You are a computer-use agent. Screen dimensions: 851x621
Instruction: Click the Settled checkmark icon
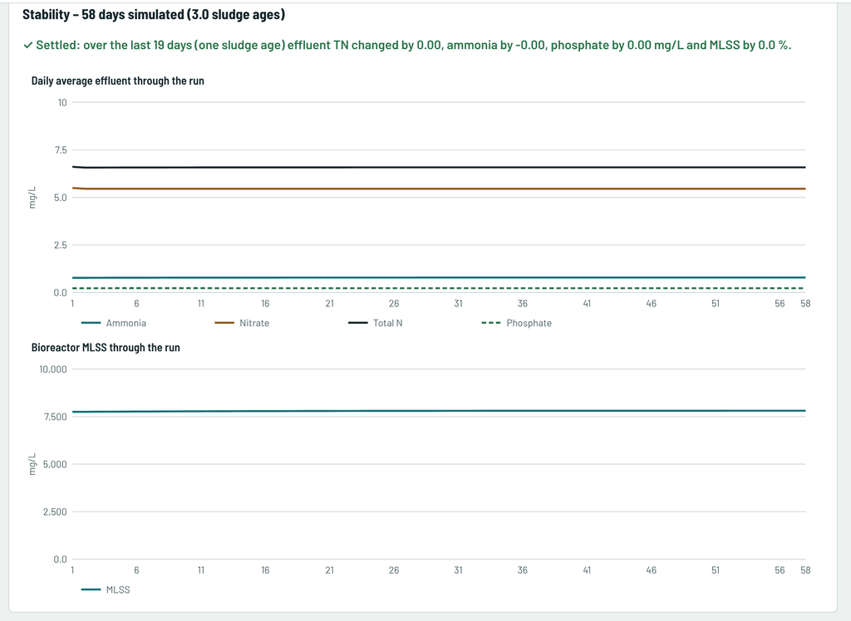[x=28, y=45]
